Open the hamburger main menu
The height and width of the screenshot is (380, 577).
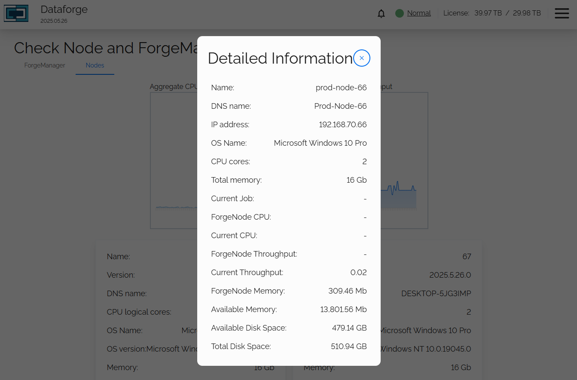coord(562,13)
